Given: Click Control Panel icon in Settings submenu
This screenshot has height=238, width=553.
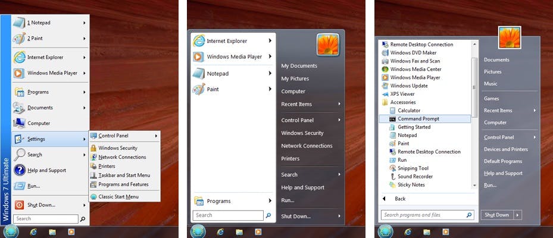Looking at the screenshot, I should pyautogui.click(x=93, y=136).
